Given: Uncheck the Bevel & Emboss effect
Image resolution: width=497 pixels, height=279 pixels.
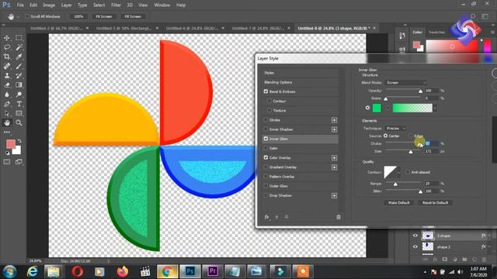Looking at the screenshot, I should tap(266, 91).
